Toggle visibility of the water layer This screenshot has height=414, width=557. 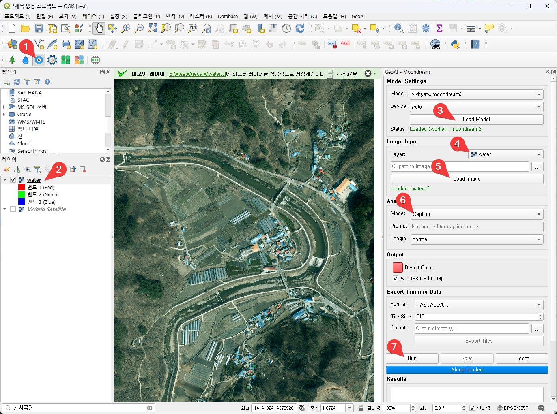[x=13, y=180]
